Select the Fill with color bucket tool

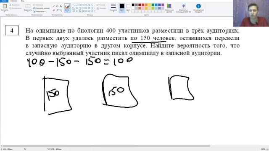pyautogui.click(x=57, y=6)
